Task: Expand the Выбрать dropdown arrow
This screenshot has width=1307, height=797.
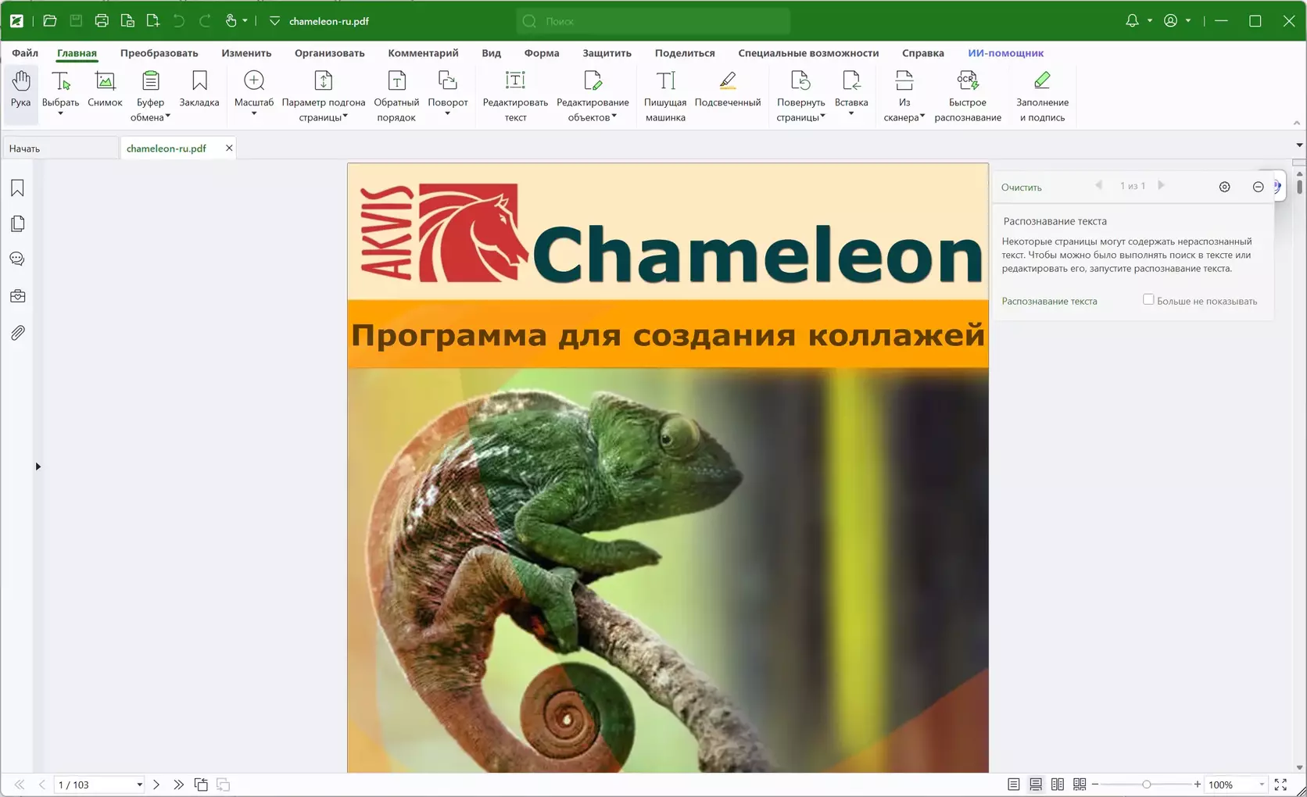Action: pos(60,114)
